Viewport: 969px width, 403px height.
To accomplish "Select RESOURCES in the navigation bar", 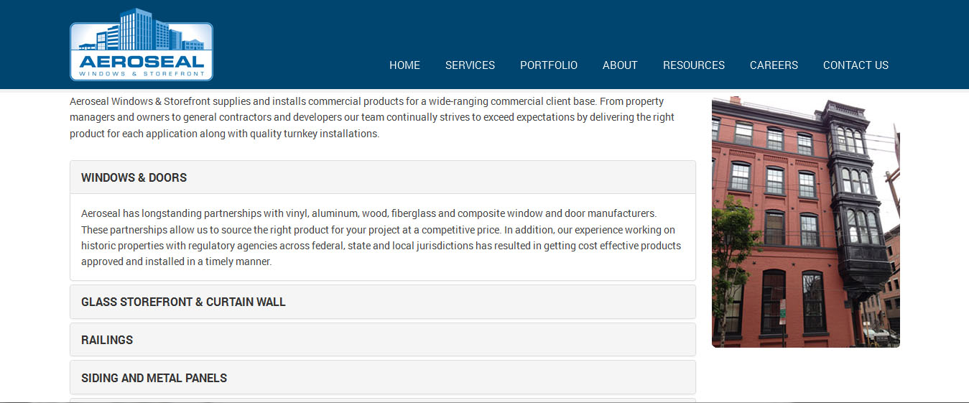I will click(x=693, y=65).
